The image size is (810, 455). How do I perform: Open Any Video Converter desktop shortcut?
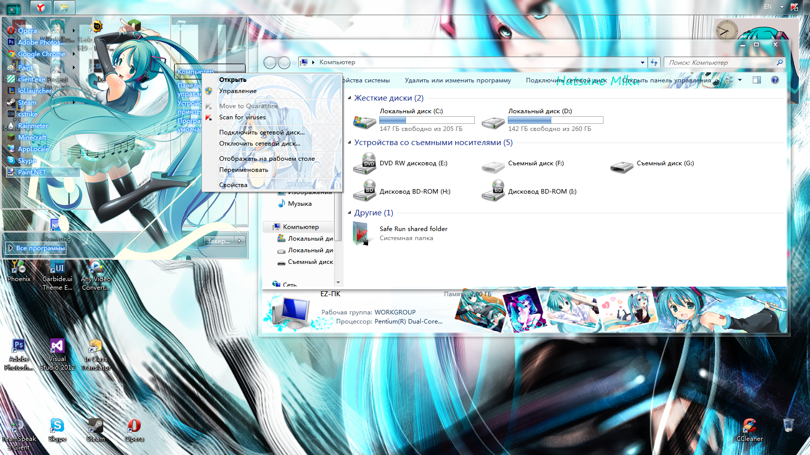[96, 275]
